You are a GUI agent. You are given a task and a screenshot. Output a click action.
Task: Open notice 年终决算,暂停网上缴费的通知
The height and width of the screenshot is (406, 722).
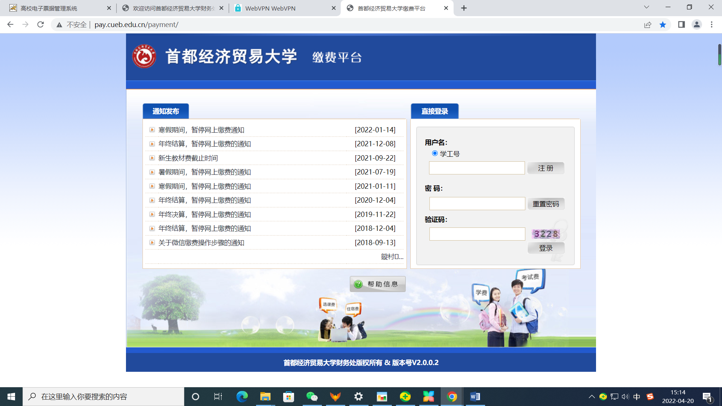[205, 215]
